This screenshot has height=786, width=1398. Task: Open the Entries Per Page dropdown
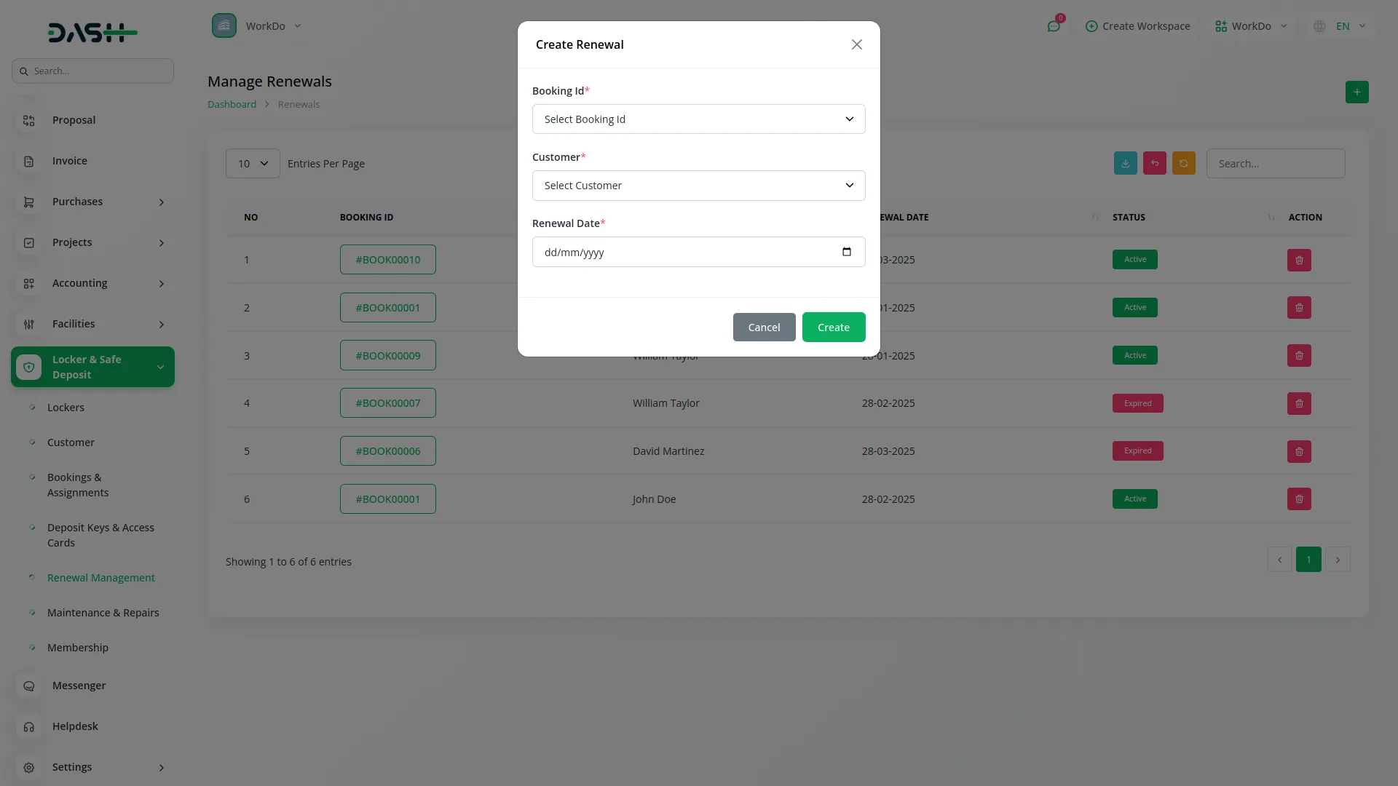tap(252, 163)
